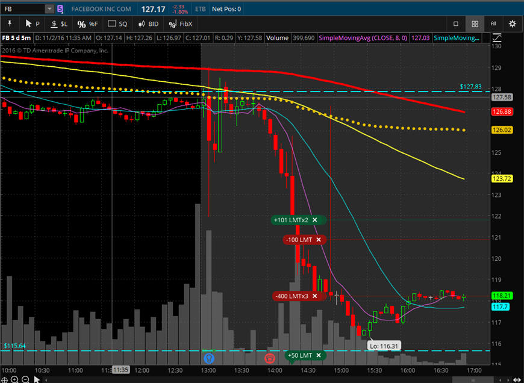Switch to single chart layout icon

(x=456, y=23)
